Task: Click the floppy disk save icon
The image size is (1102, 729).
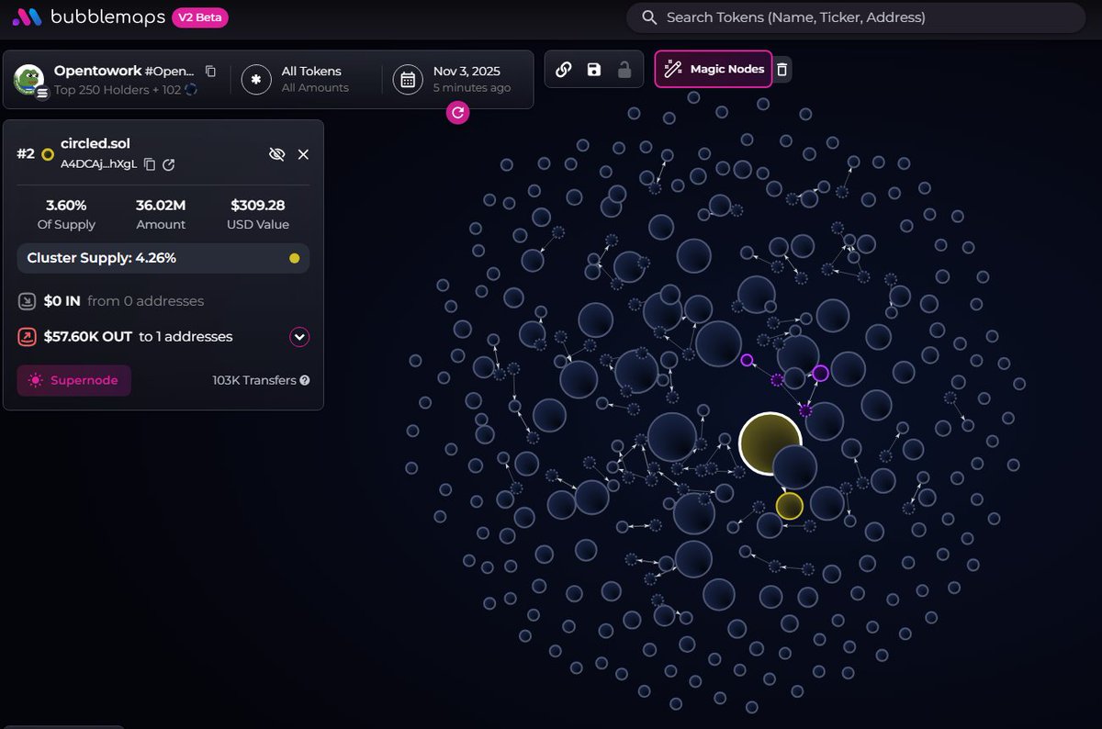Action: tap(594, 70)
